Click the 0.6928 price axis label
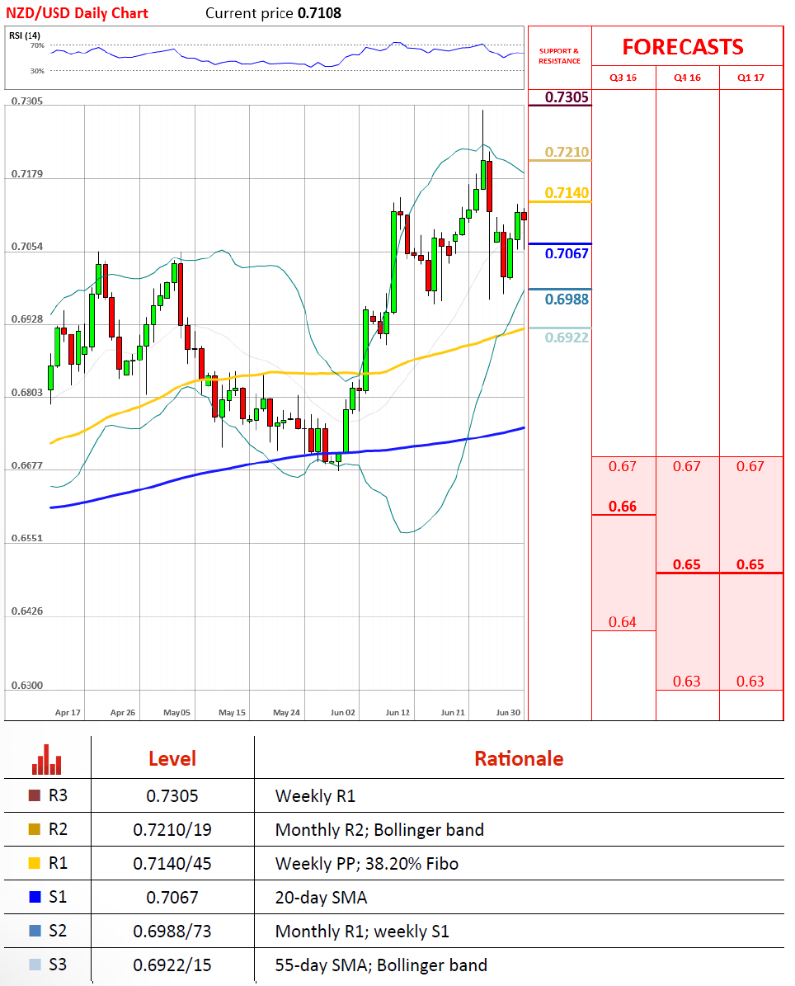The image size is (795, 986). (27, 318)
